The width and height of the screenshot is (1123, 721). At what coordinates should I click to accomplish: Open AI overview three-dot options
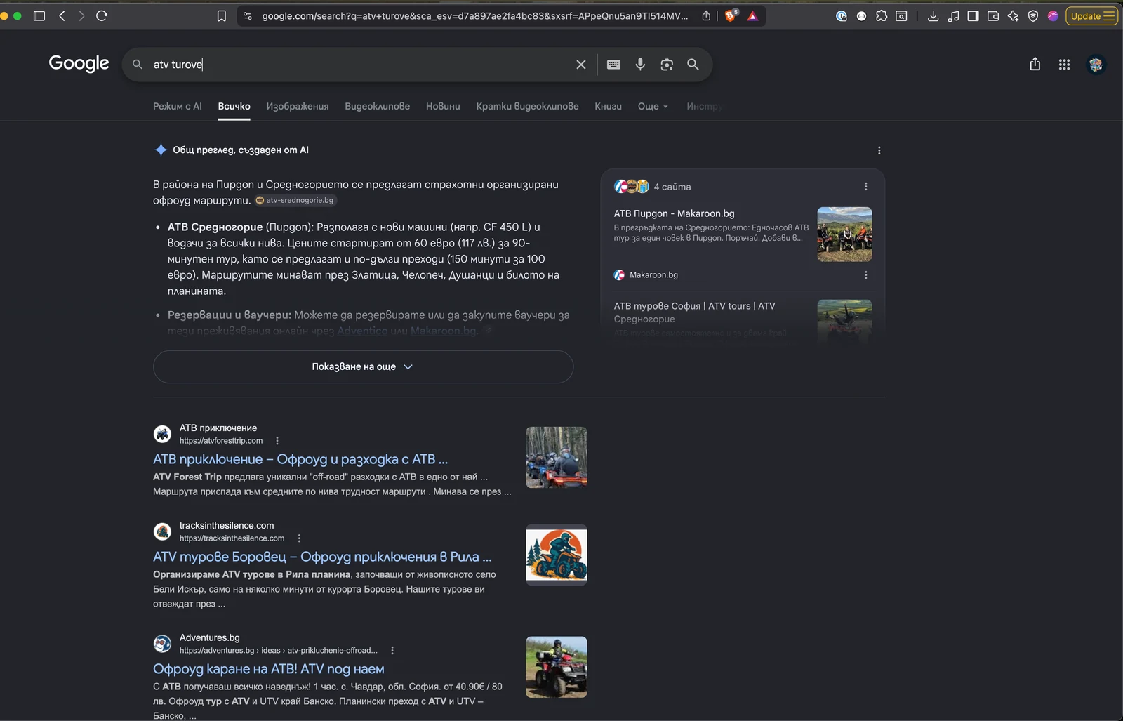coord(879,150)
